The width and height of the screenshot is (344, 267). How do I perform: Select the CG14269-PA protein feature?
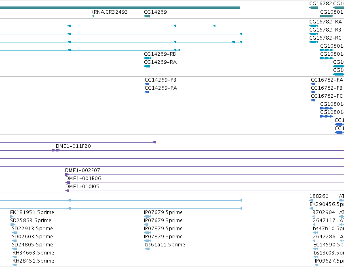(147, 92)
